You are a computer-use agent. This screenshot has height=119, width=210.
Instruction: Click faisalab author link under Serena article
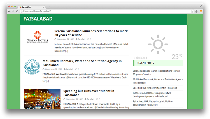81,39
